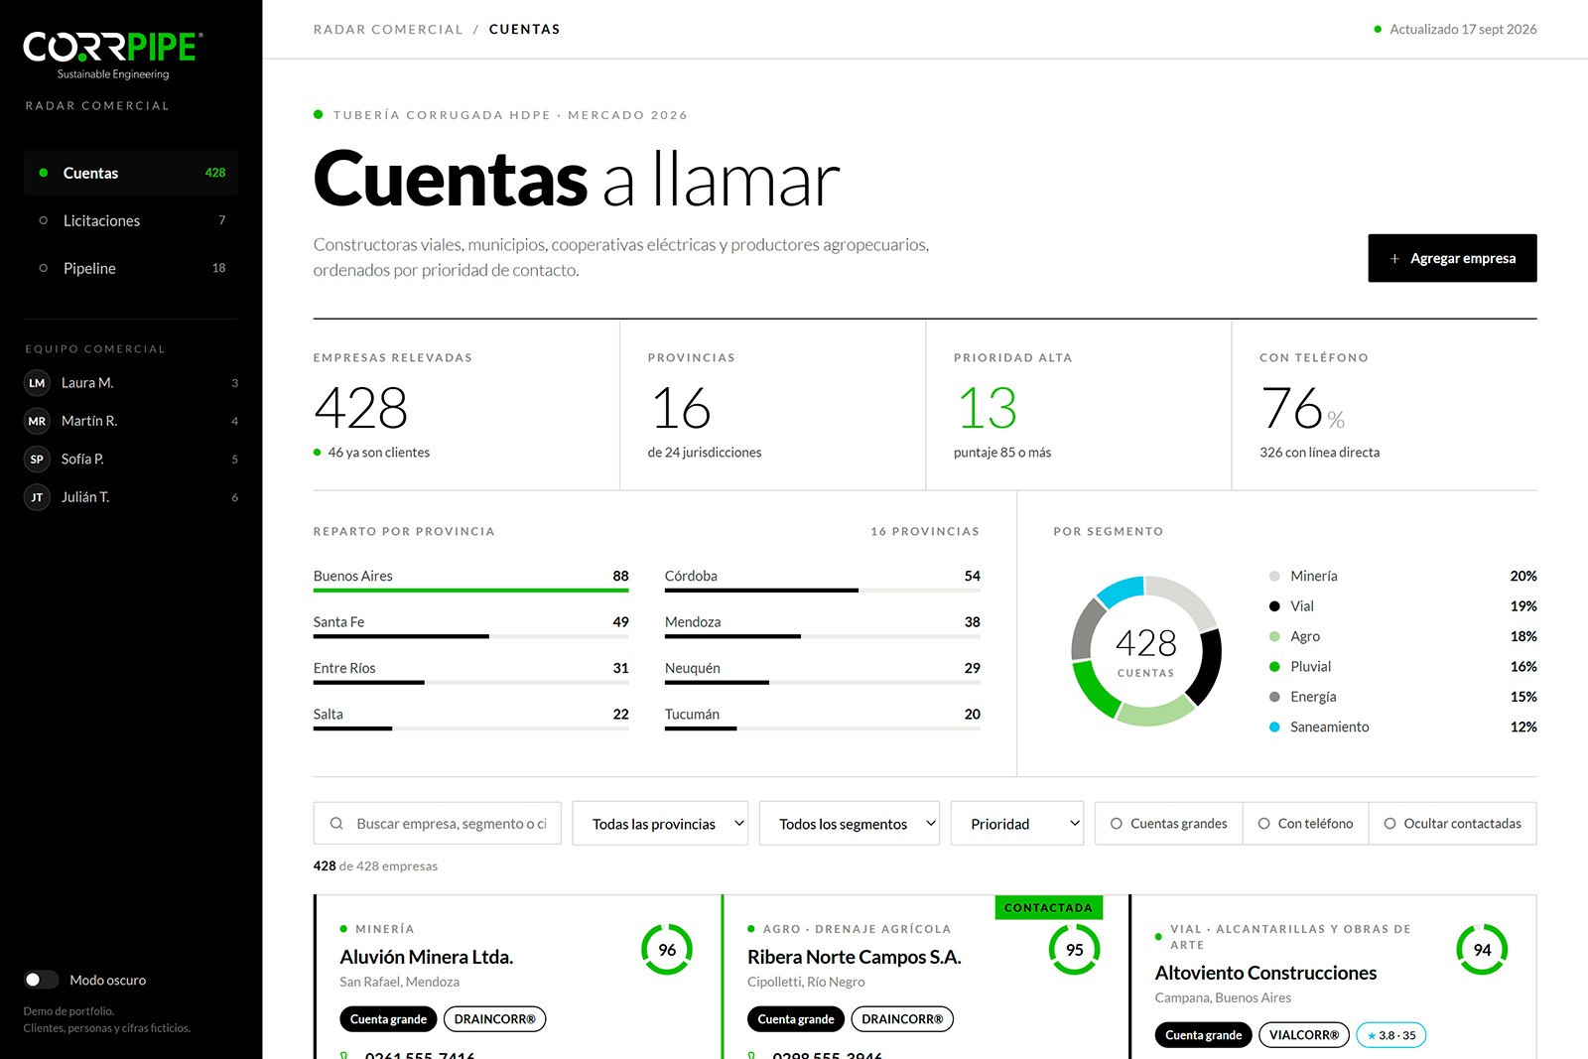Open Altoviento Construcciones card title
The width and height of the screenshot is (1588, 1059).
(1265, 973)
